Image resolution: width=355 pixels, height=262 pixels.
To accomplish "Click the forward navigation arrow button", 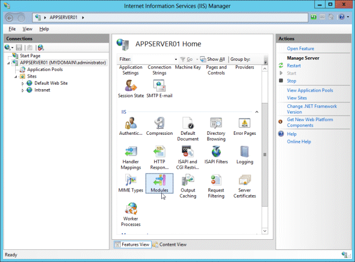I will tap(21, 18).
